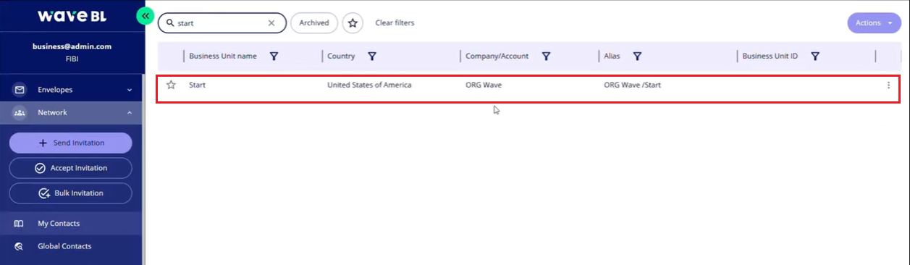Viewport: 910px width, 265px height.
Task: Collapse the Network sidebar section
Action: point(71,112)
